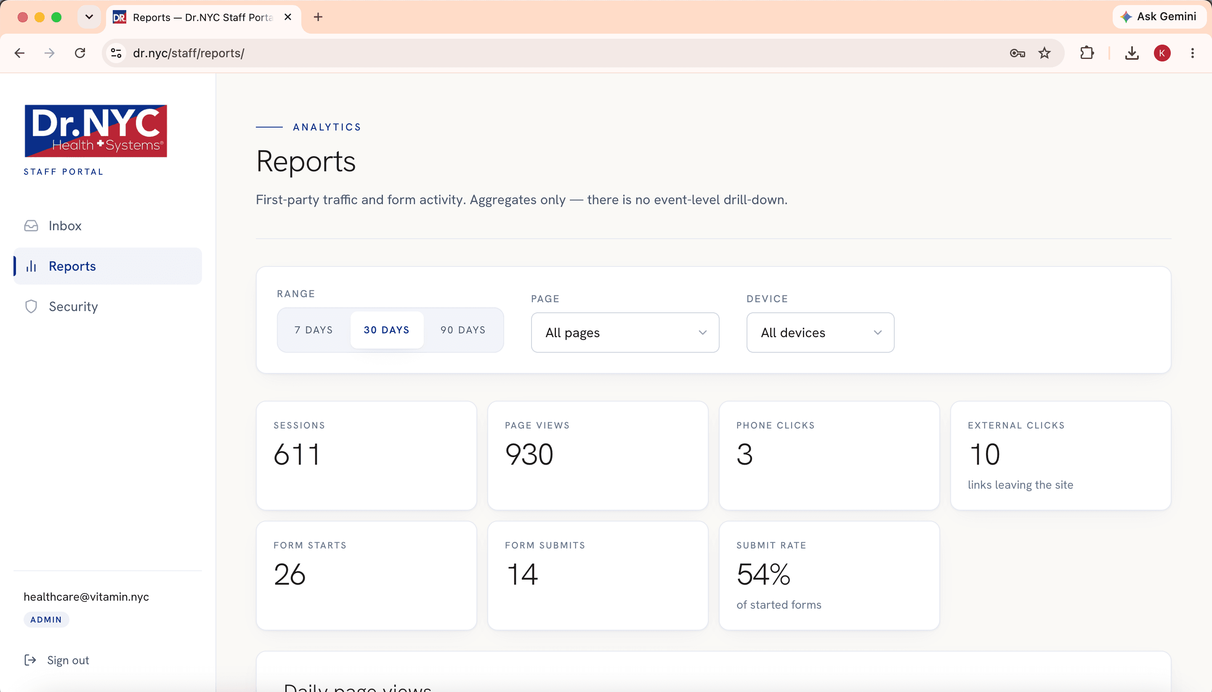Select the 7 DAYS range
The height and width of the screenshot is (692, 1212).
314,330
